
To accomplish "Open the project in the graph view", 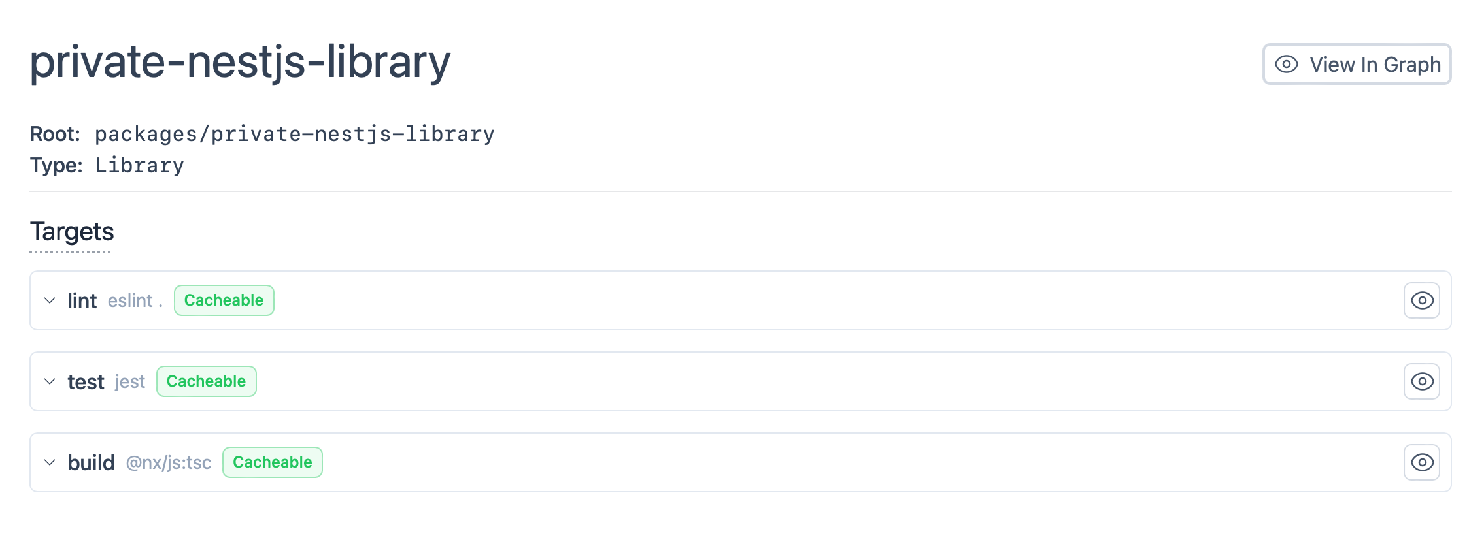I will point(1357,64).
